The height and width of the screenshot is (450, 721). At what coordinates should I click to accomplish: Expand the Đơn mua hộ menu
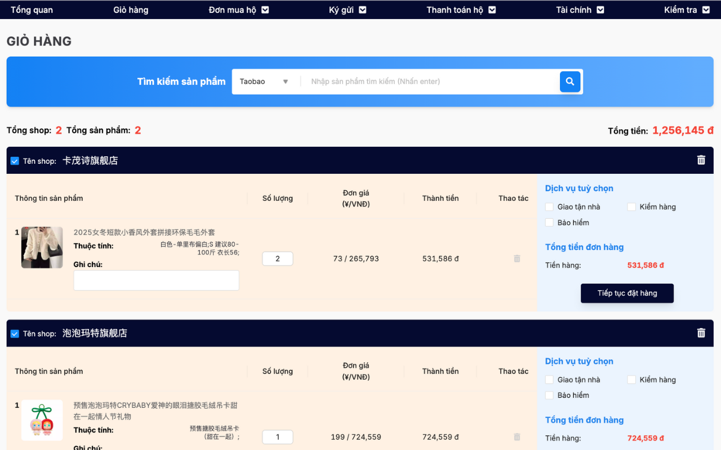click(239, 10)
